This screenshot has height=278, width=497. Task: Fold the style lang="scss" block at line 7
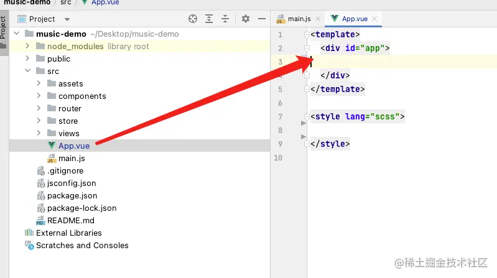coord(307,116)
